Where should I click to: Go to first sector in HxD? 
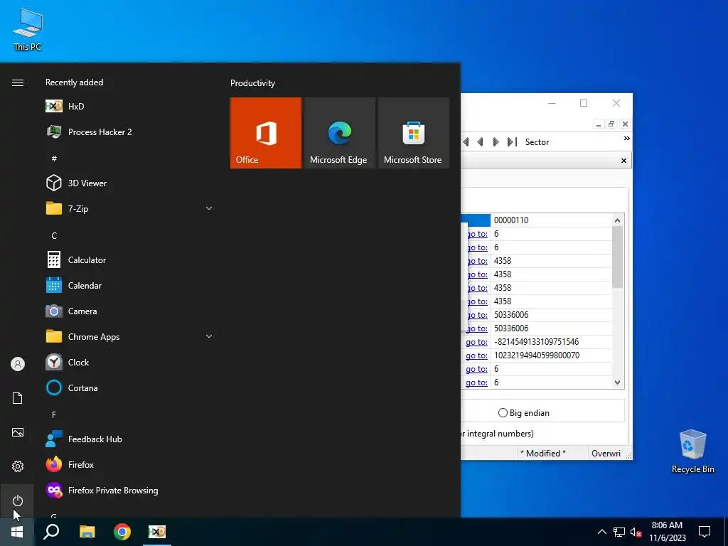466,142
